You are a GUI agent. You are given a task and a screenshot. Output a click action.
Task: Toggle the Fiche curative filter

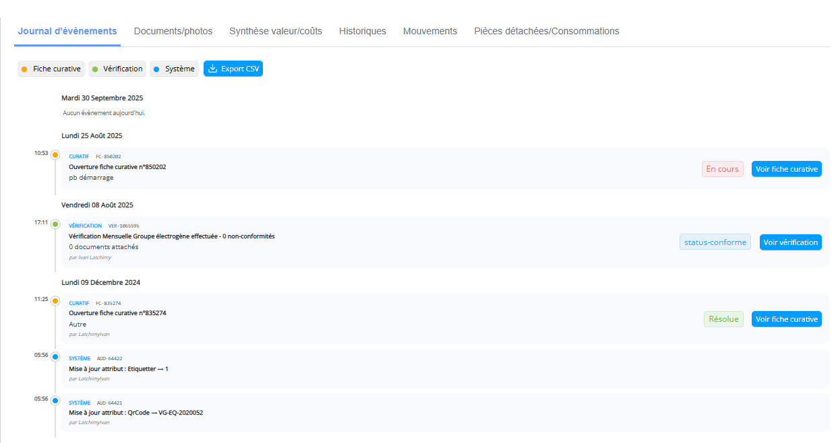pyautogui.click(x=51, y=69)
